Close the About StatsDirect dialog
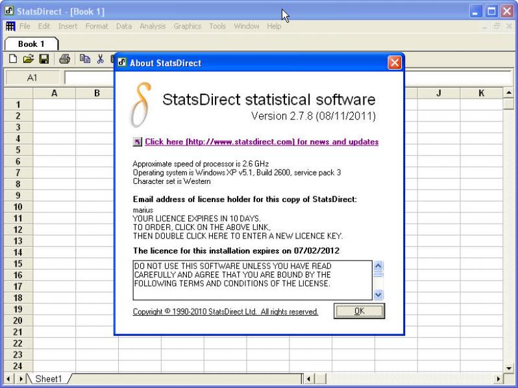518x388 pixels. [395, 62]
